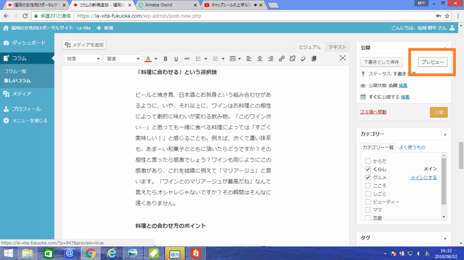464x260 pixels.
Task: Open text color palette dropdown arrow
Action: 156,58
